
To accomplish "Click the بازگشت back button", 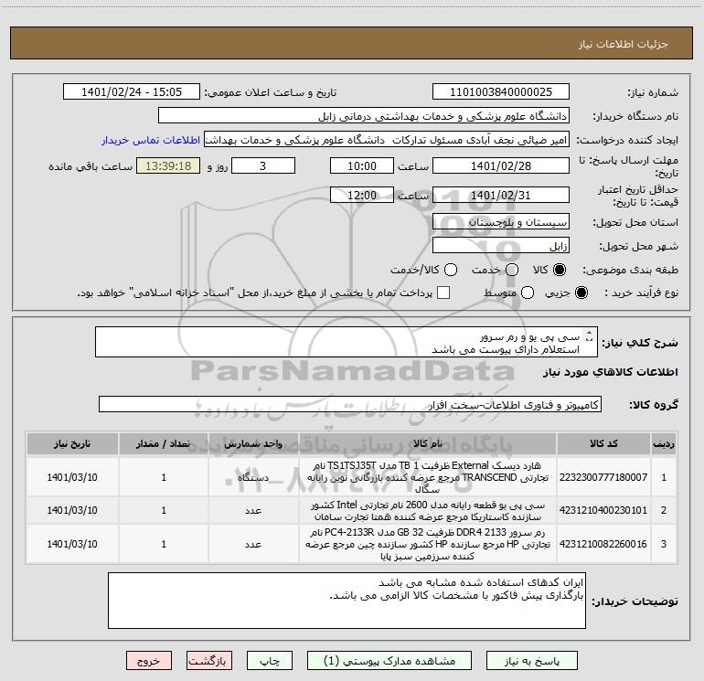I will [x=209, y=661].
